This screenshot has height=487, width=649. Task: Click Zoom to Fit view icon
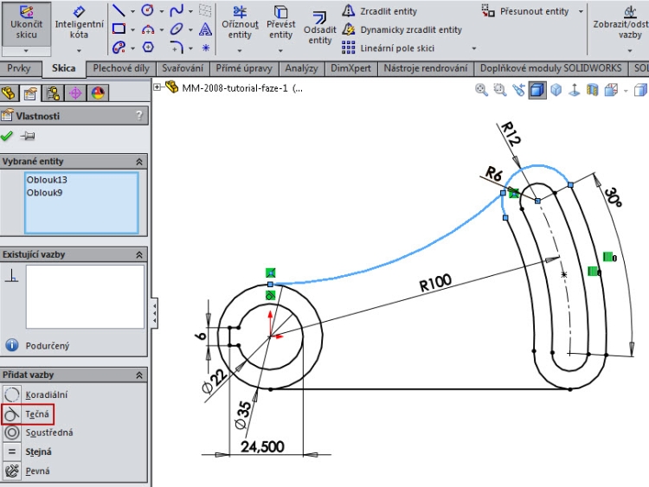(481, 90)
